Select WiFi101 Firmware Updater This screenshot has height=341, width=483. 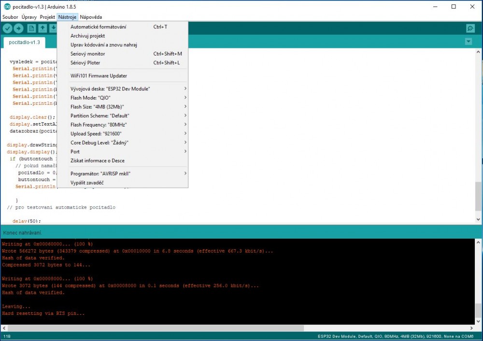coord(99,76)
